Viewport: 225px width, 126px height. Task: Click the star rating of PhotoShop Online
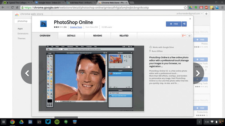click(58, 27)
